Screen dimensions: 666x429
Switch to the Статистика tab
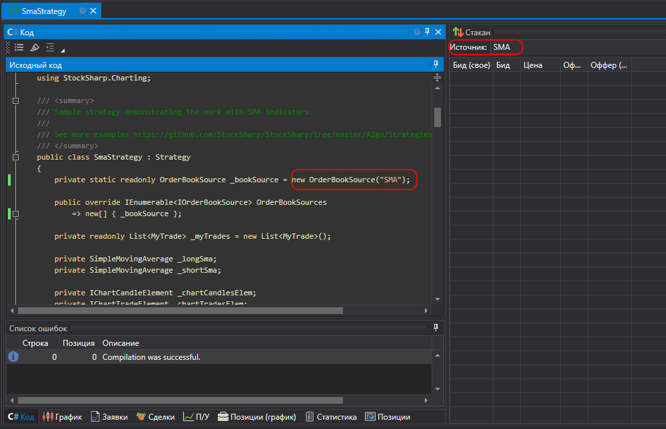[331, 416]
